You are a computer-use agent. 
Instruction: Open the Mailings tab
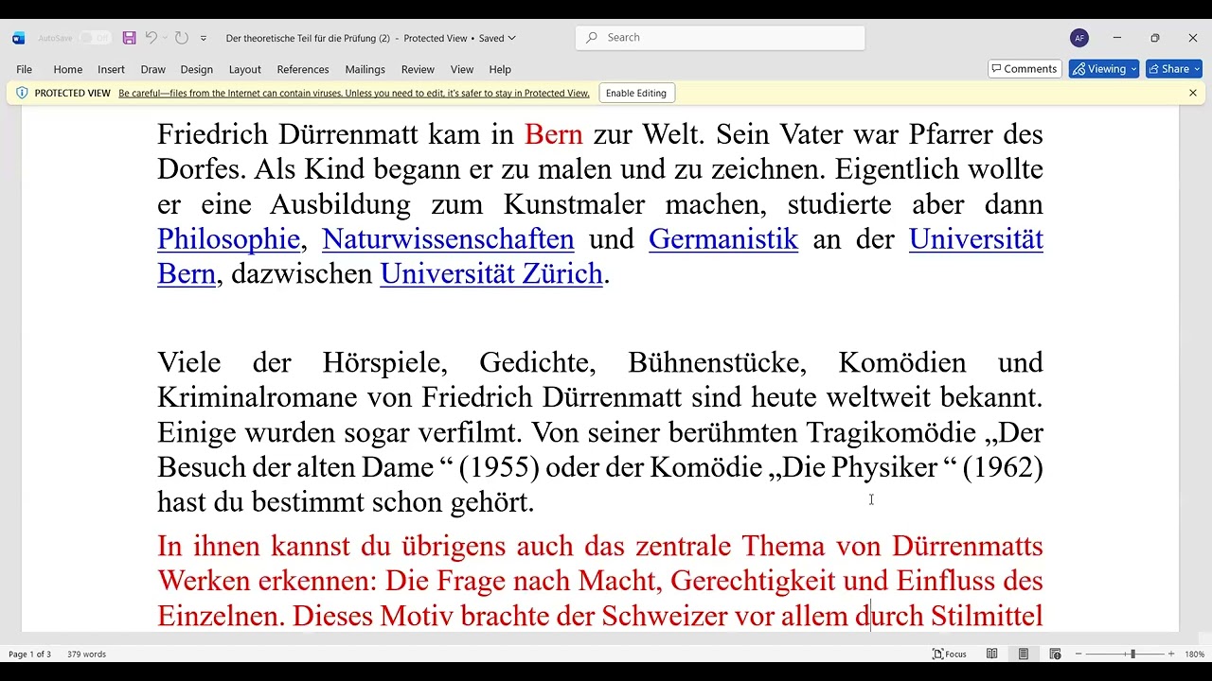pos(365,69)
